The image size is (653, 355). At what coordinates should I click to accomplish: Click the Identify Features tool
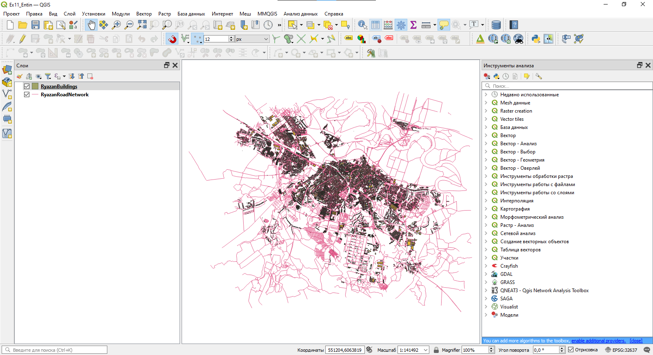(x=362, y=25)
